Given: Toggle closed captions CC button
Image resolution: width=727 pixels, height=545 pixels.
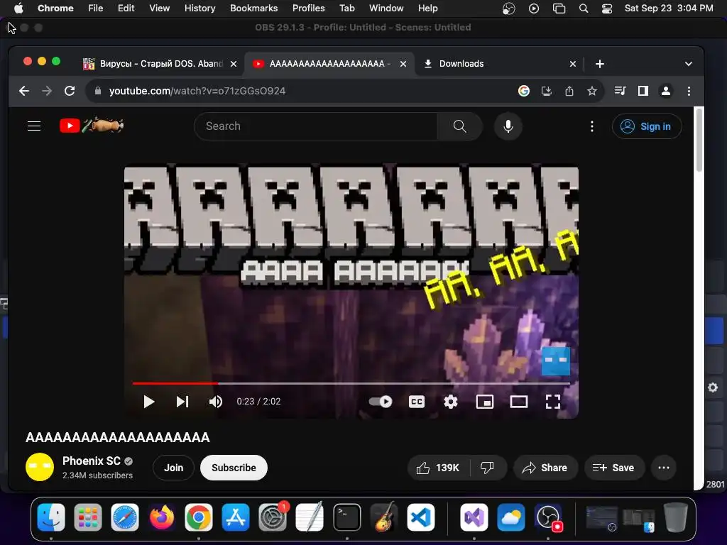Looking at the screenshot, I should 416,402.
